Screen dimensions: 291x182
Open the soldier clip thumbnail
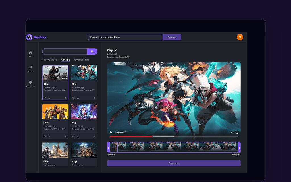(x=55, y=73)
